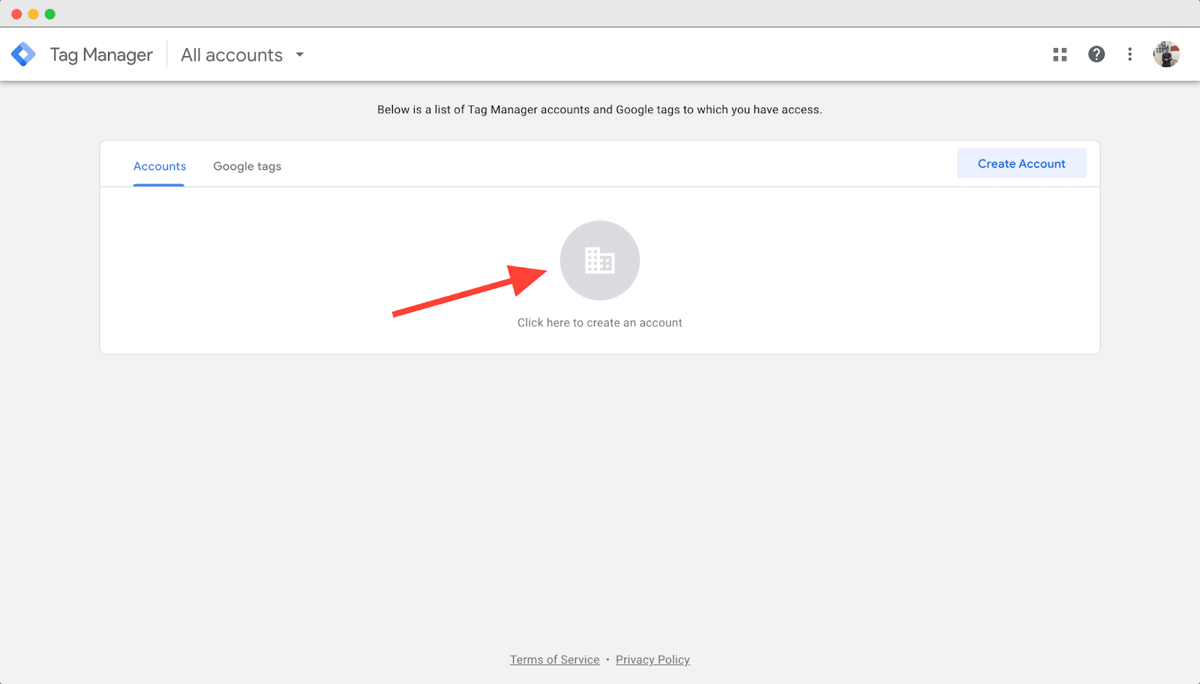Click the All accounts label

tap(232, 55)
